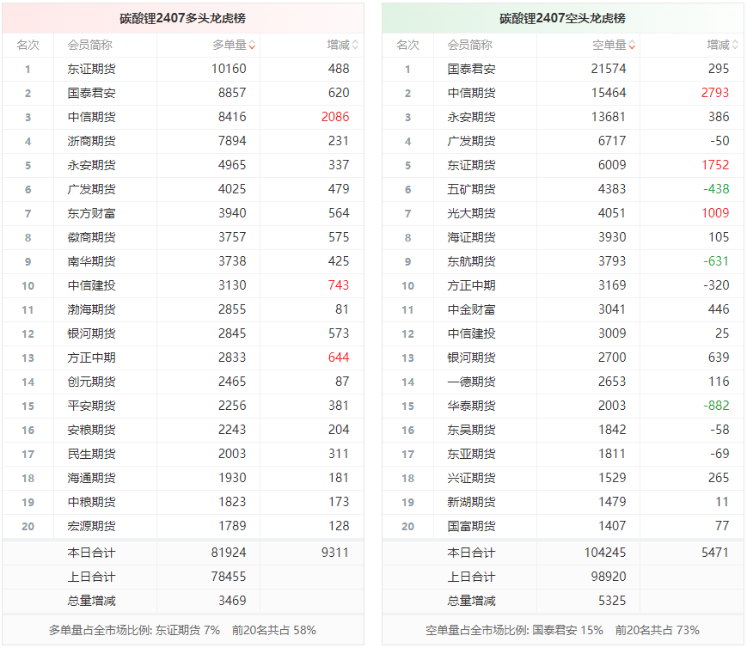Select 东证期货 in long table rank 1

91,69
